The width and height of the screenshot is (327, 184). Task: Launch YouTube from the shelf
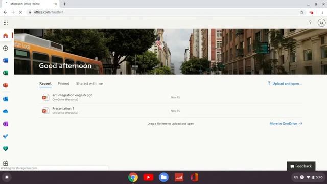(x=148, y=177)
